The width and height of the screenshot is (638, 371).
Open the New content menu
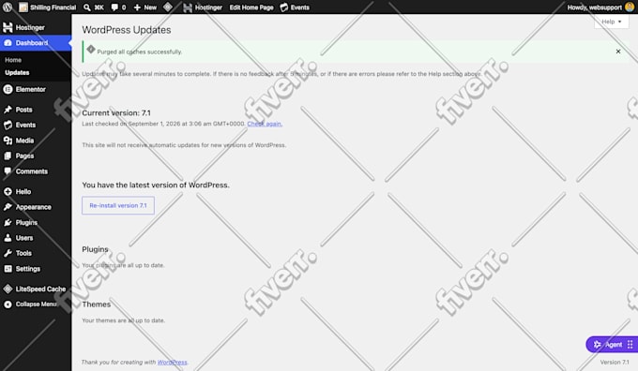coord(144,7)
